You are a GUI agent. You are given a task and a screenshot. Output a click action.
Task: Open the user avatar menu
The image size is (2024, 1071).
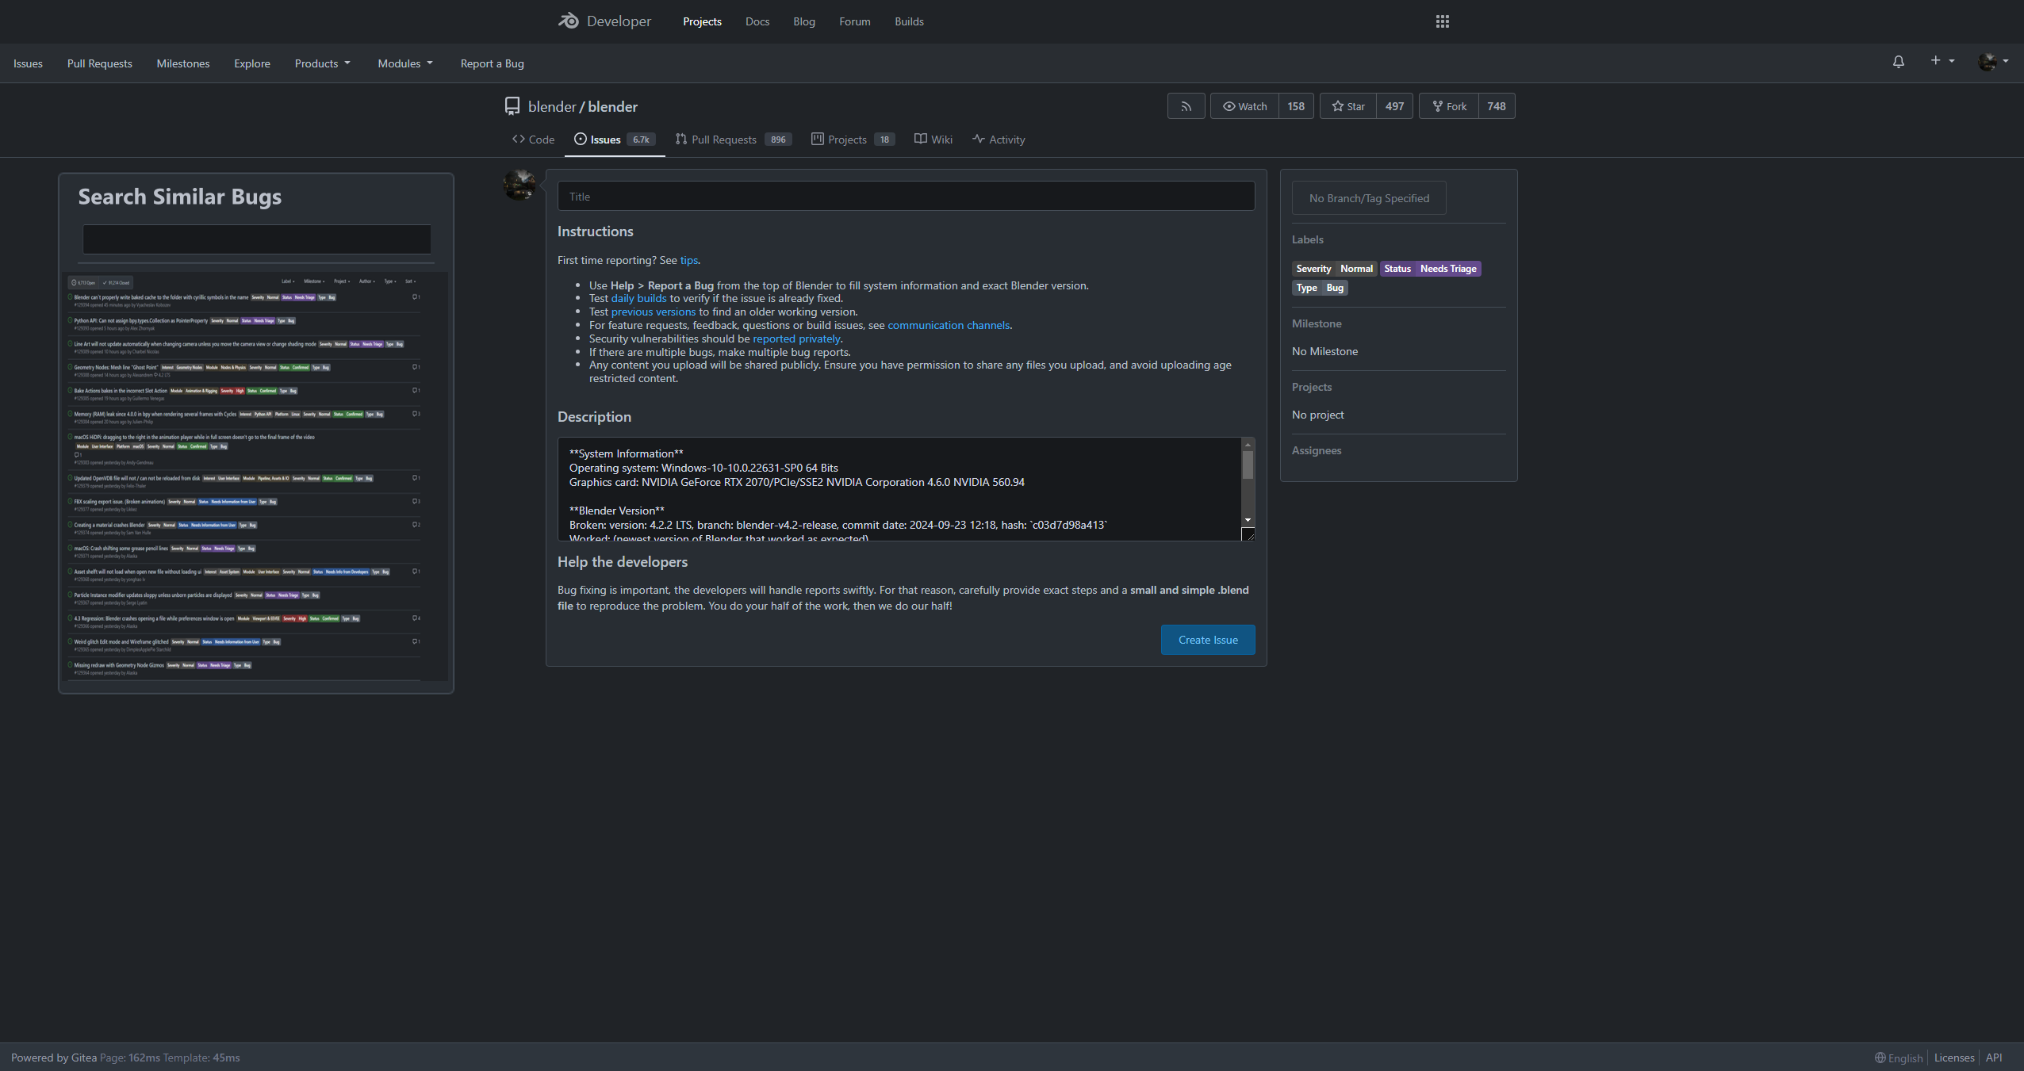tap(1992, 61)
